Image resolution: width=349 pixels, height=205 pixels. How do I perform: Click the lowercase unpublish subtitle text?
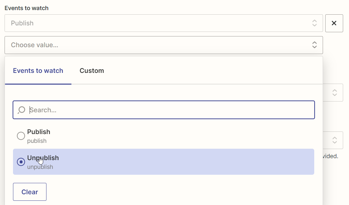40,167
